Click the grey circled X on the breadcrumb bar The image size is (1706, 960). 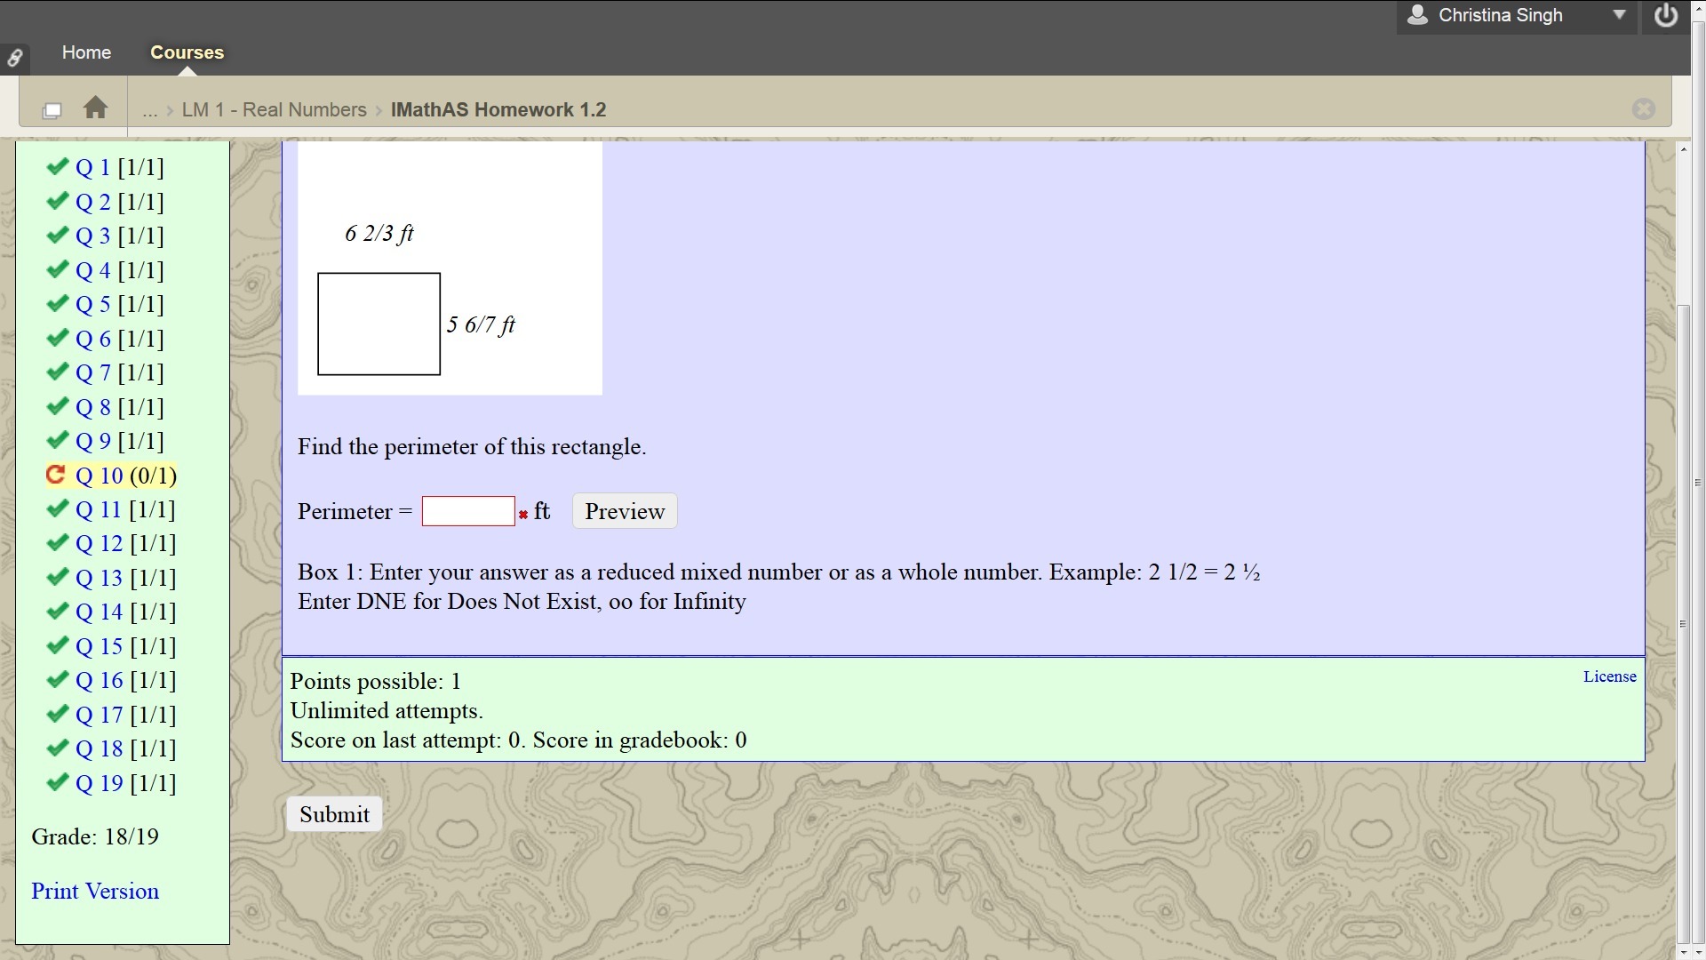1643,108
